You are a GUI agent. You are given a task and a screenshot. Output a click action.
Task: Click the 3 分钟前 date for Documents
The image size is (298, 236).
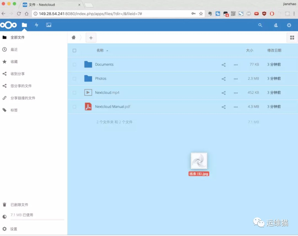pos(274,64)
